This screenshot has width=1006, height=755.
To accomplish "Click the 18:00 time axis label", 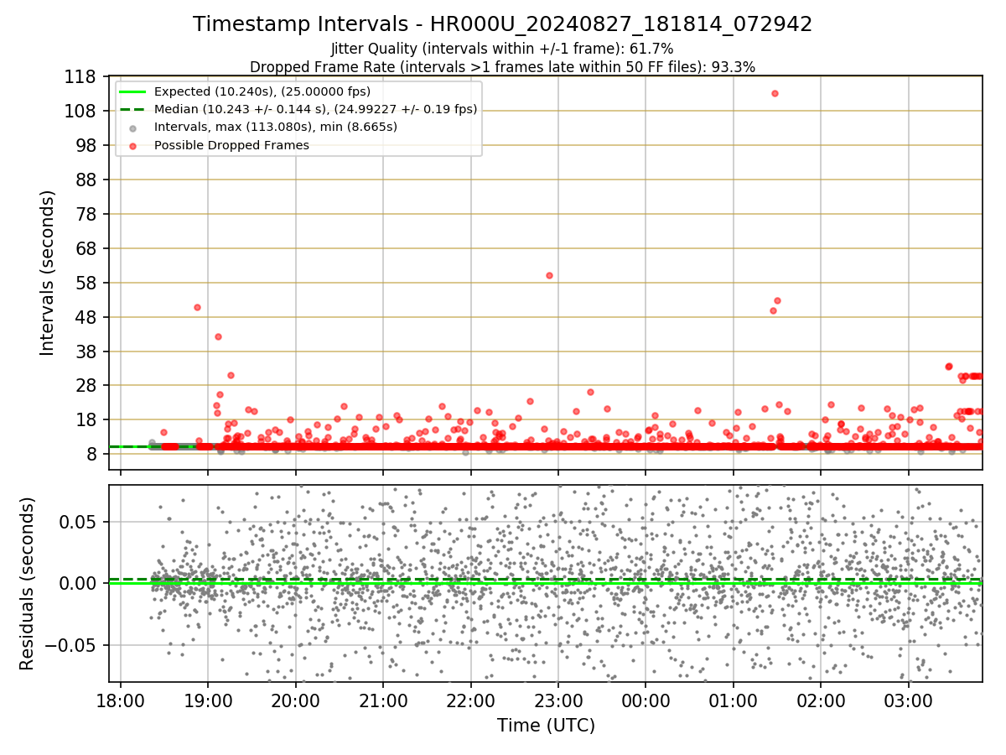I will click(121, 700).
